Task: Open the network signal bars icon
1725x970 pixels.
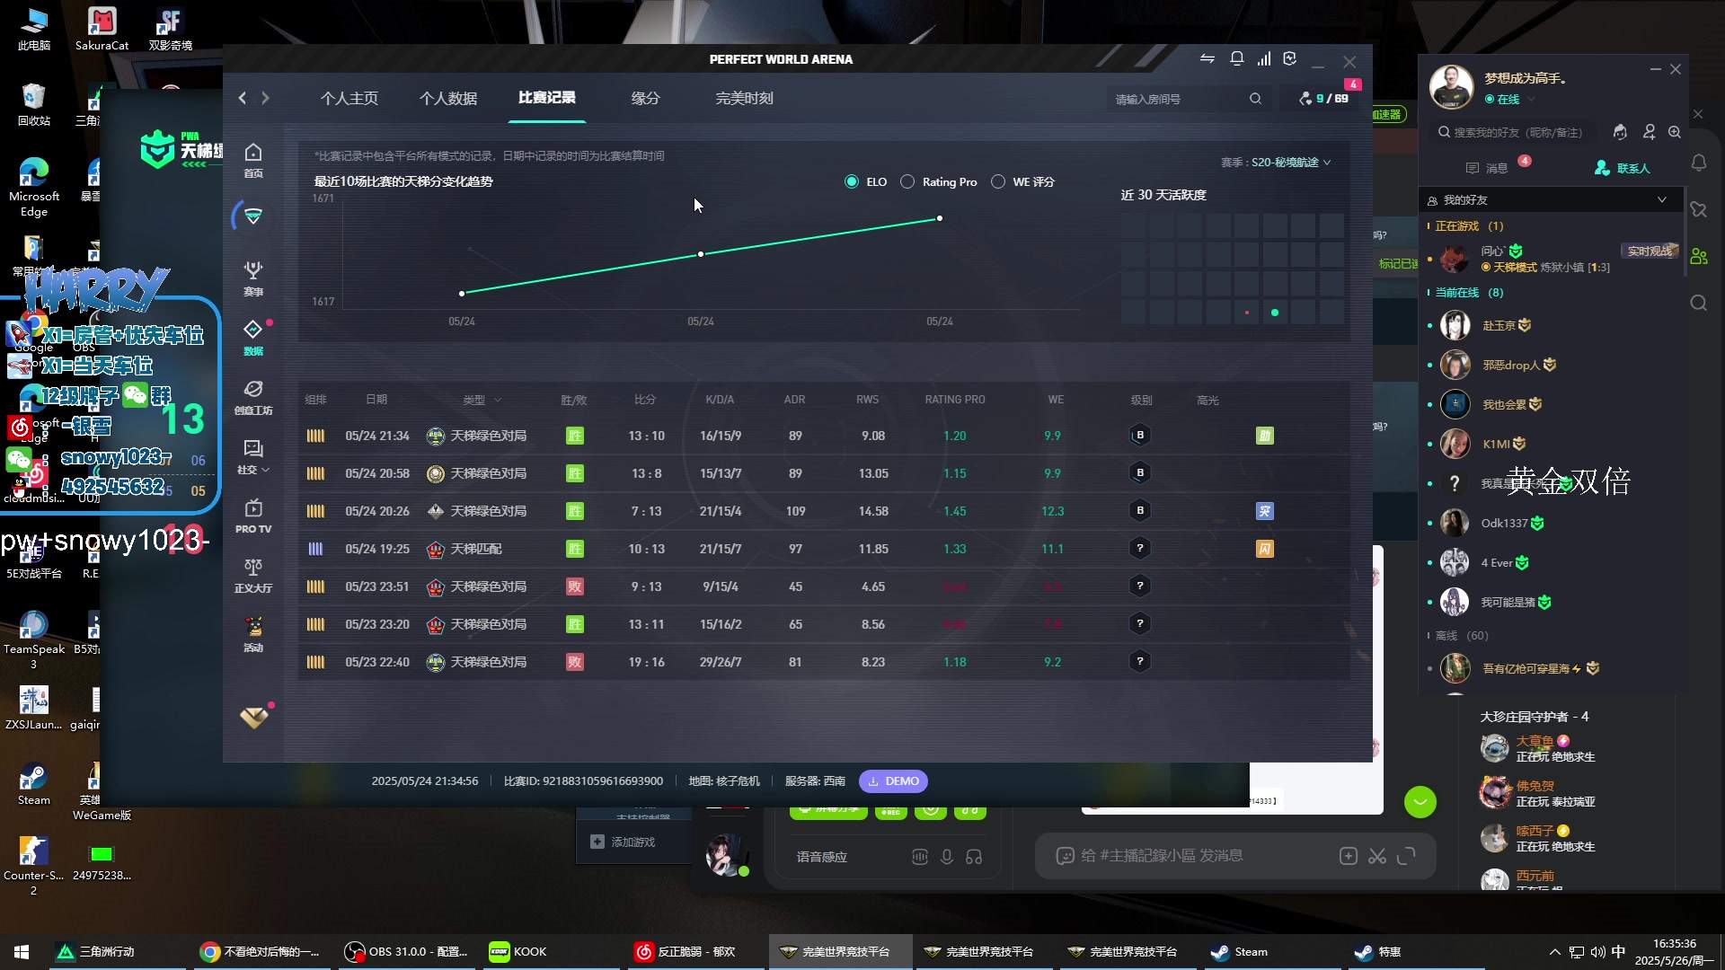Action: click(1264, 59)
